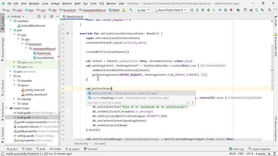Open the Layout Inspector

260,149
